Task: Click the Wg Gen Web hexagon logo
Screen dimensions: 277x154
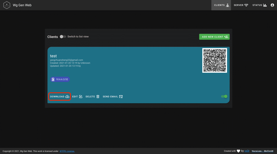Action: point(7,5)
